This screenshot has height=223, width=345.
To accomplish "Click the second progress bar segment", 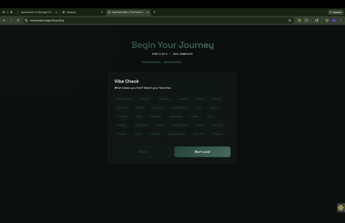I will click(172, 62).
